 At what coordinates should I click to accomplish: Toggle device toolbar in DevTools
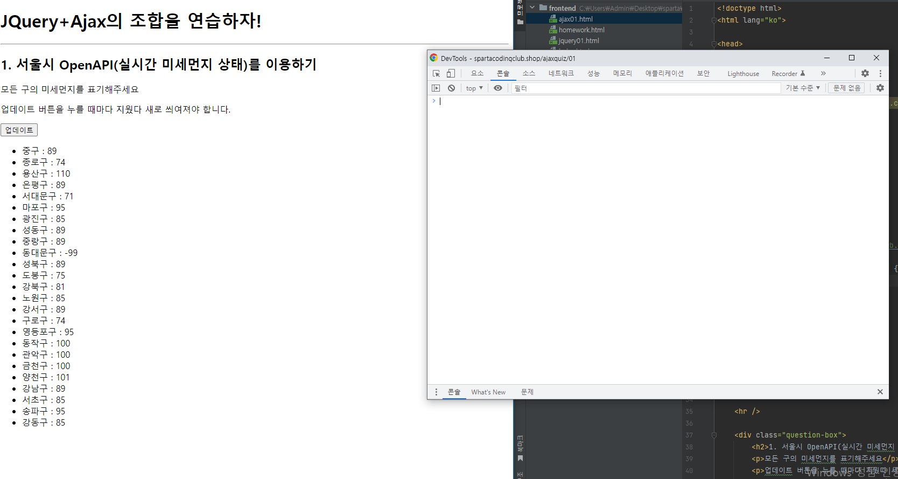[451, 73]
